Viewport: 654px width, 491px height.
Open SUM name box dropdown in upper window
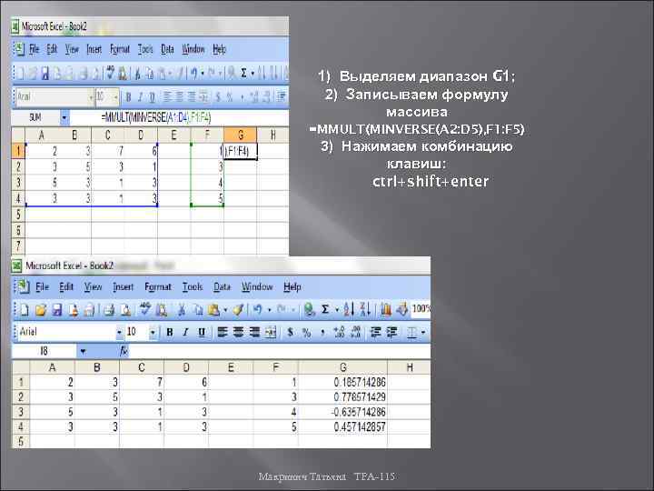[64, 117]
